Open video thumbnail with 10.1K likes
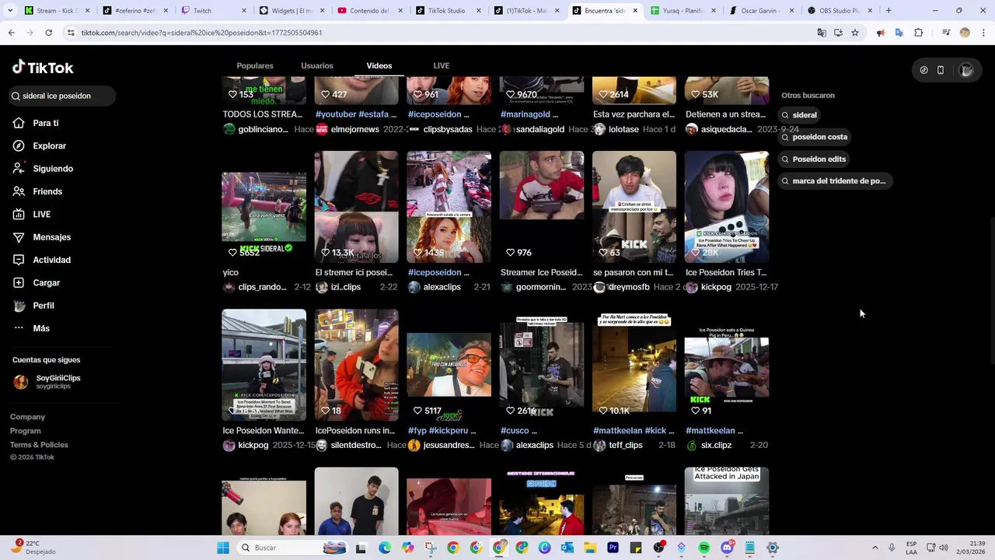This screenshot has width=995, height=560. (x=634, y=366)
